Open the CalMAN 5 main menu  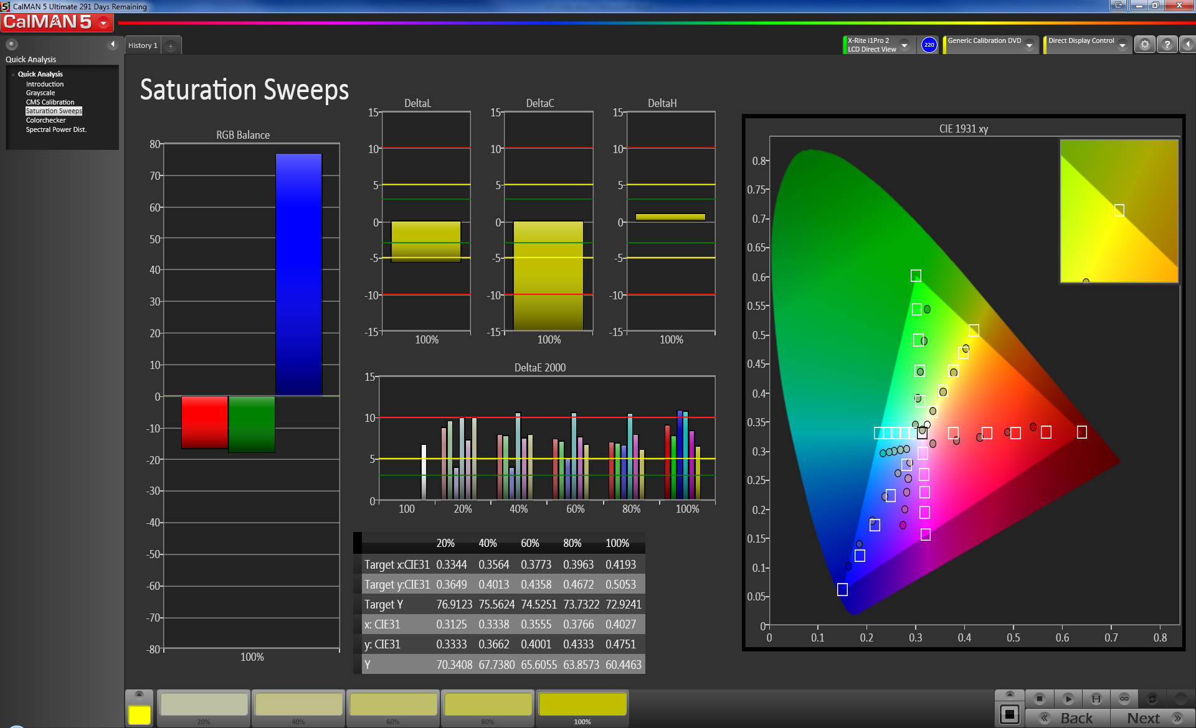tap(103, 23)
